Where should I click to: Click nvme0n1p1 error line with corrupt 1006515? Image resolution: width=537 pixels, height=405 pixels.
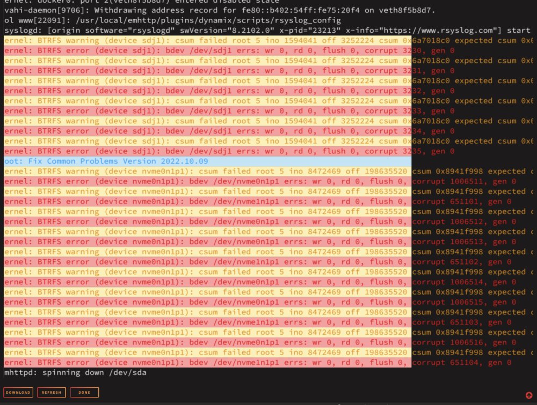coord(260,303)
